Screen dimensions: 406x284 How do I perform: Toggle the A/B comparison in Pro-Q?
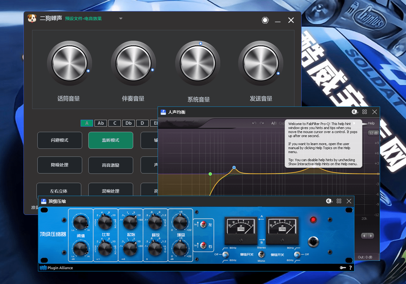pyautogui.click(x=274, y=123)
